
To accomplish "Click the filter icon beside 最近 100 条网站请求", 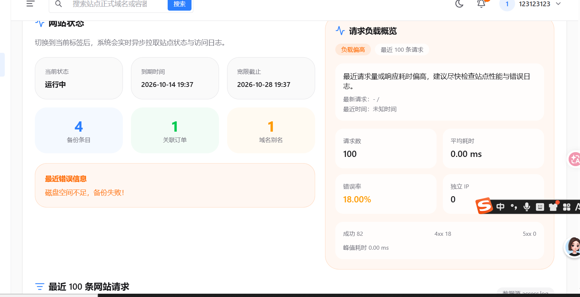I will coord(40,286).
